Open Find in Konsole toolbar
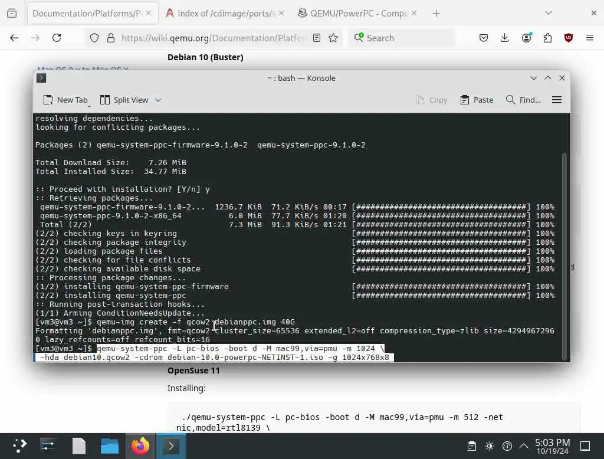This screenshot has height=459, width=604. [x=523, y=100]
